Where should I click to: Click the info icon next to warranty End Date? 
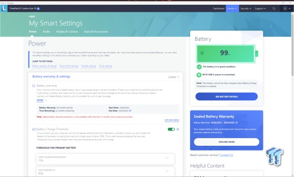(x=130, y=111)
